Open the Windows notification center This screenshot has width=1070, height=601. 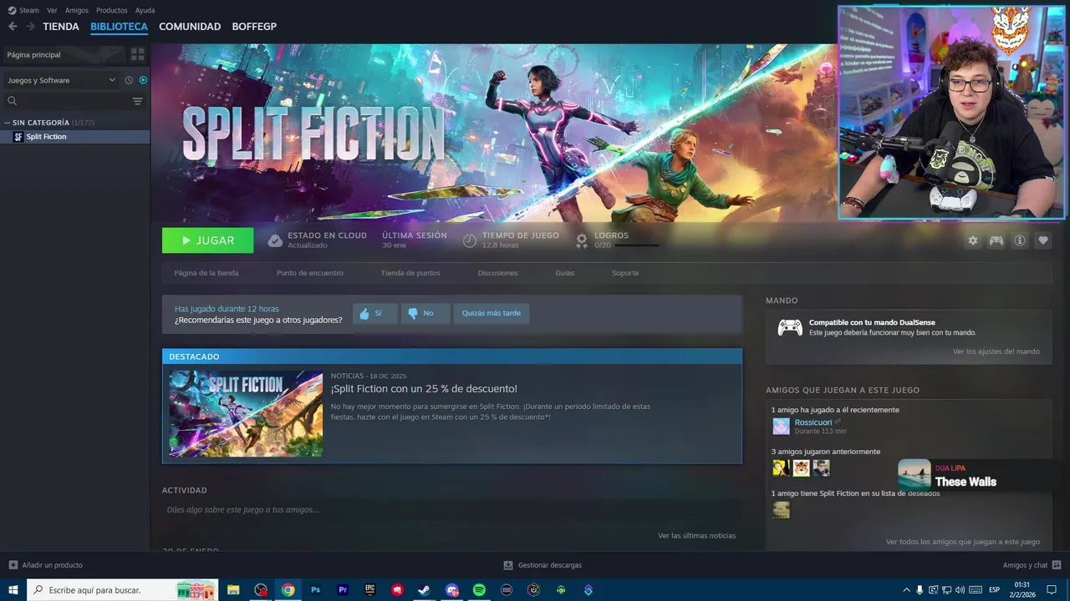1052,590
